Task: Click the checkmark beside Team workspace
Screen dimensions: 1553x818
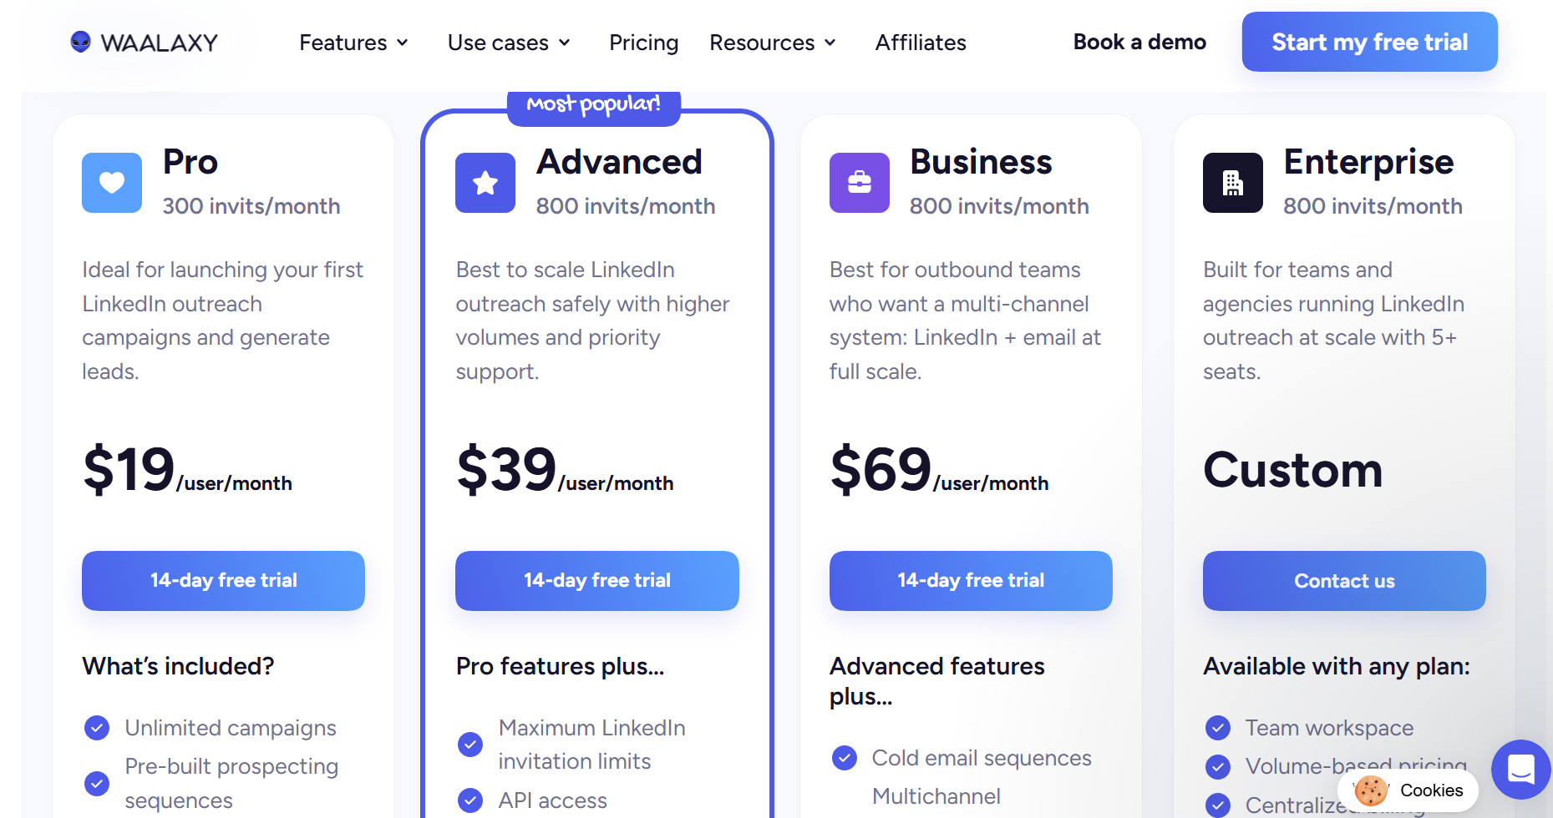Action: coord(1218,728)
